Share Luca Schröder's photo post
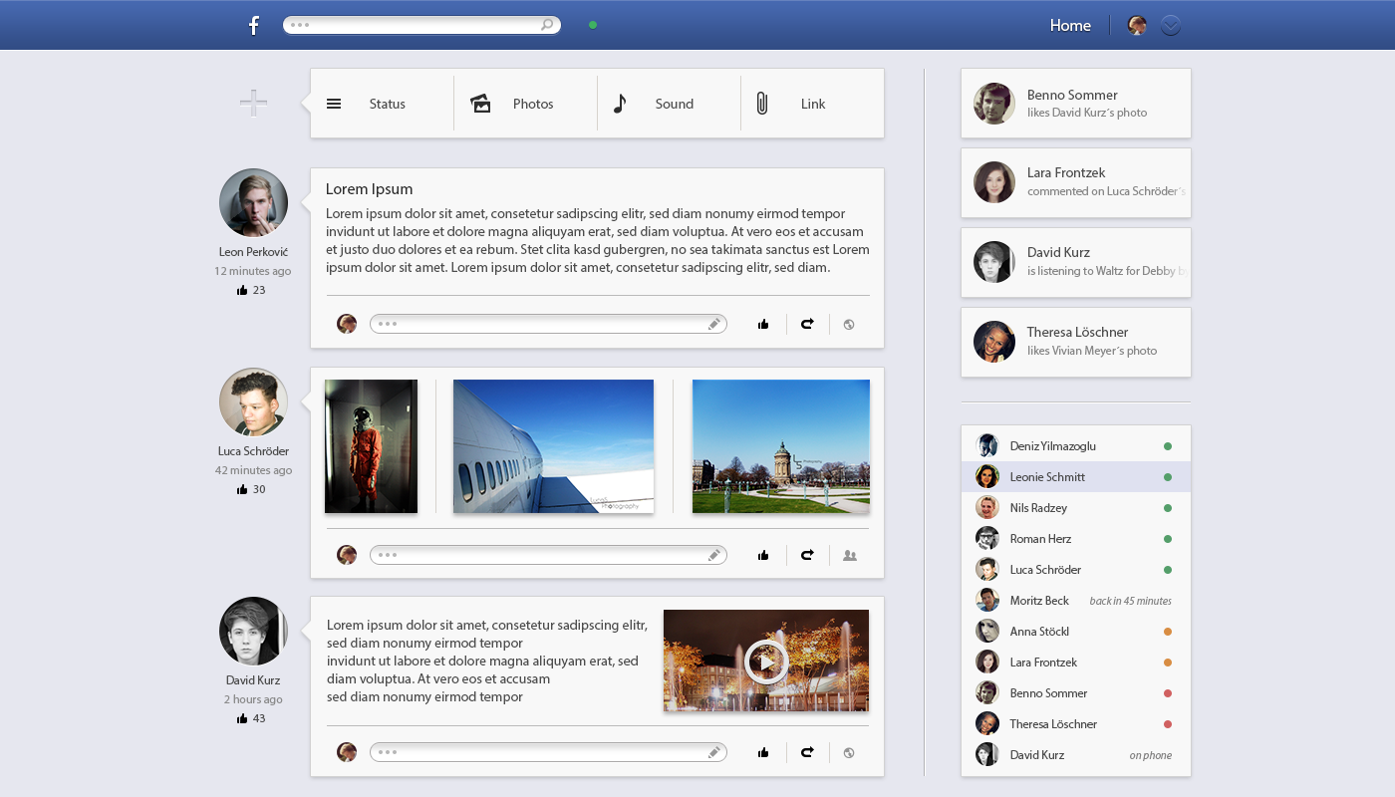This screenshot has height=797, width=1395. tap(807, 555)
